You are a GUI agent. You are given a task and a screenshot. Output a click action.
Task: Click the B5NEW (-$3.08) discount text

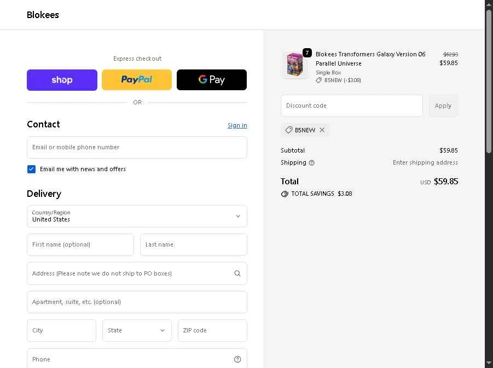(x=343, y=80)
